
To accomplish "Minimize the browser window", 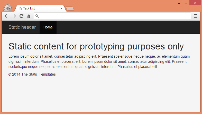I will pyautogui.click(x=179, y=3).
